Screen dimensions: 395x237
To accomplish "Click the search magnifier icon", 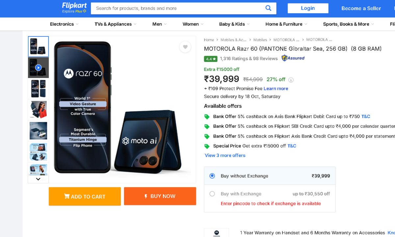I will pos(268,8).
